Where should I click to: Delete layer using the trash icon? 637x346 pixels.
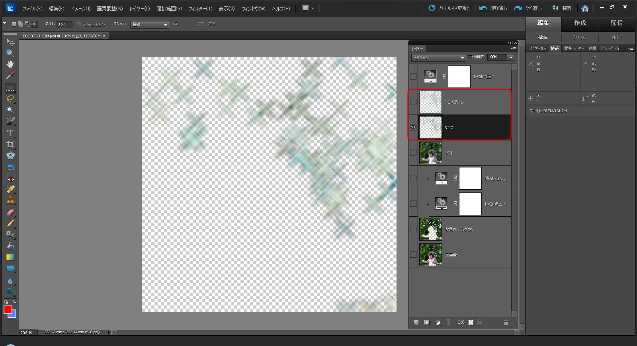click(x=506, y=323)
